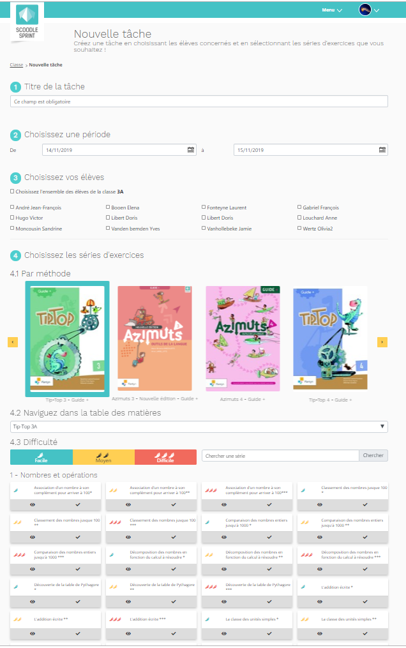Open the Menu dropdown
Viewport: 406px width, 648px height.
tap(332, 10)
